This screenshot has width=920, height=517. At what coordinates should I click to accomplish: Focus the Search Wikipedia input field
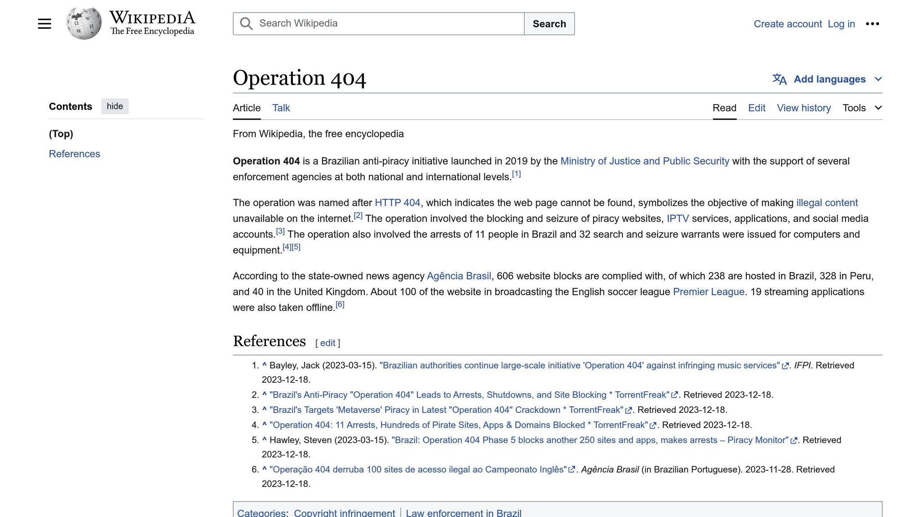coord(378,24)
